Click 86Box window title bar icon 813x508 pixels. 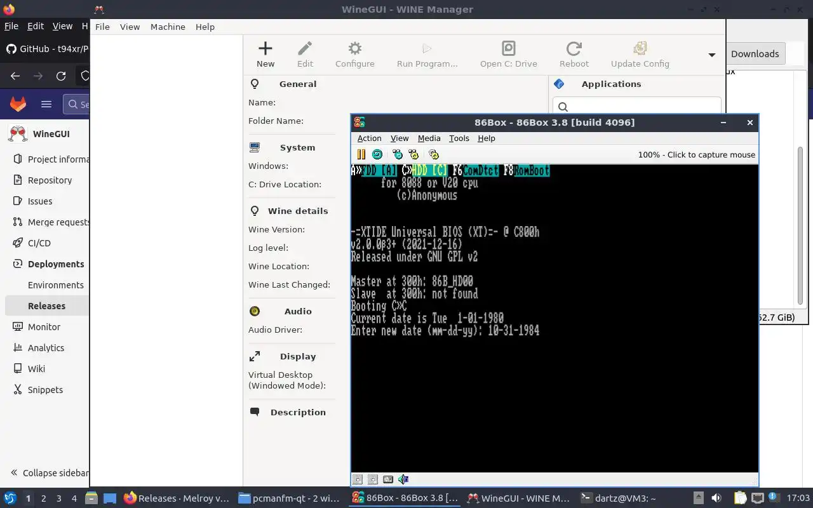tap(359, 123)
